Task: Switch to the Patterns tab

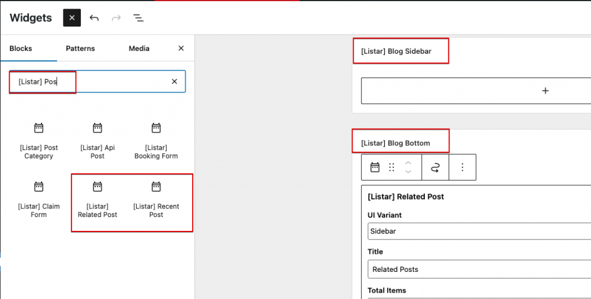Action: pos(80,48)
